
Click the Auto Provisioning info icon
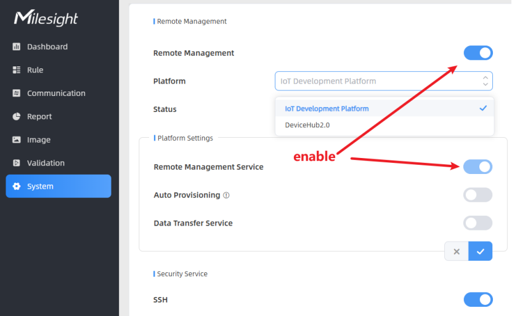[226, 195]
